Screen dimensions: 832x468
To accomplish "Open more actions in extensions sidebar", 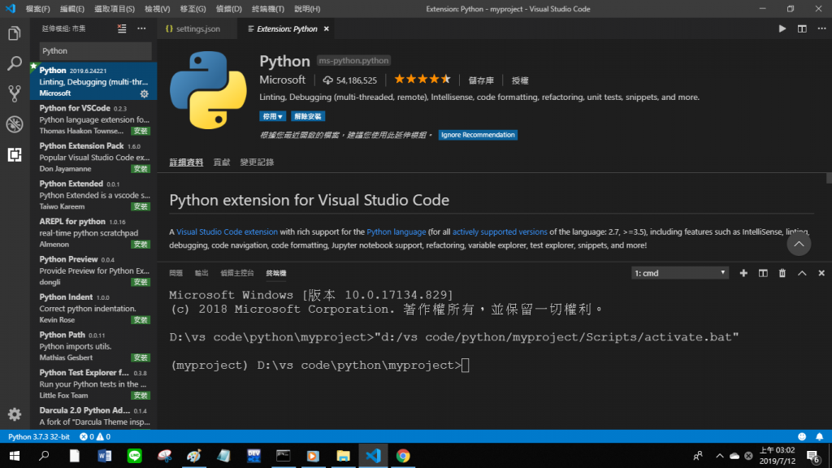I will coord(141,28).
